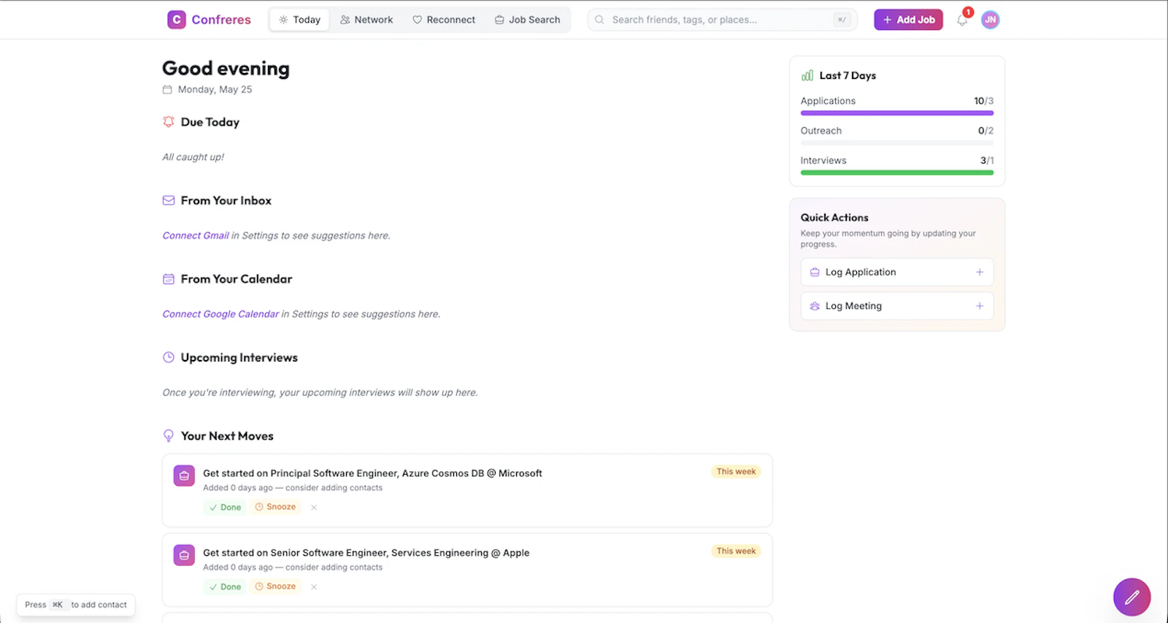Click the Outreach progress bar
This screenshot has height=623, width=1168.
[x=897, y=143]
